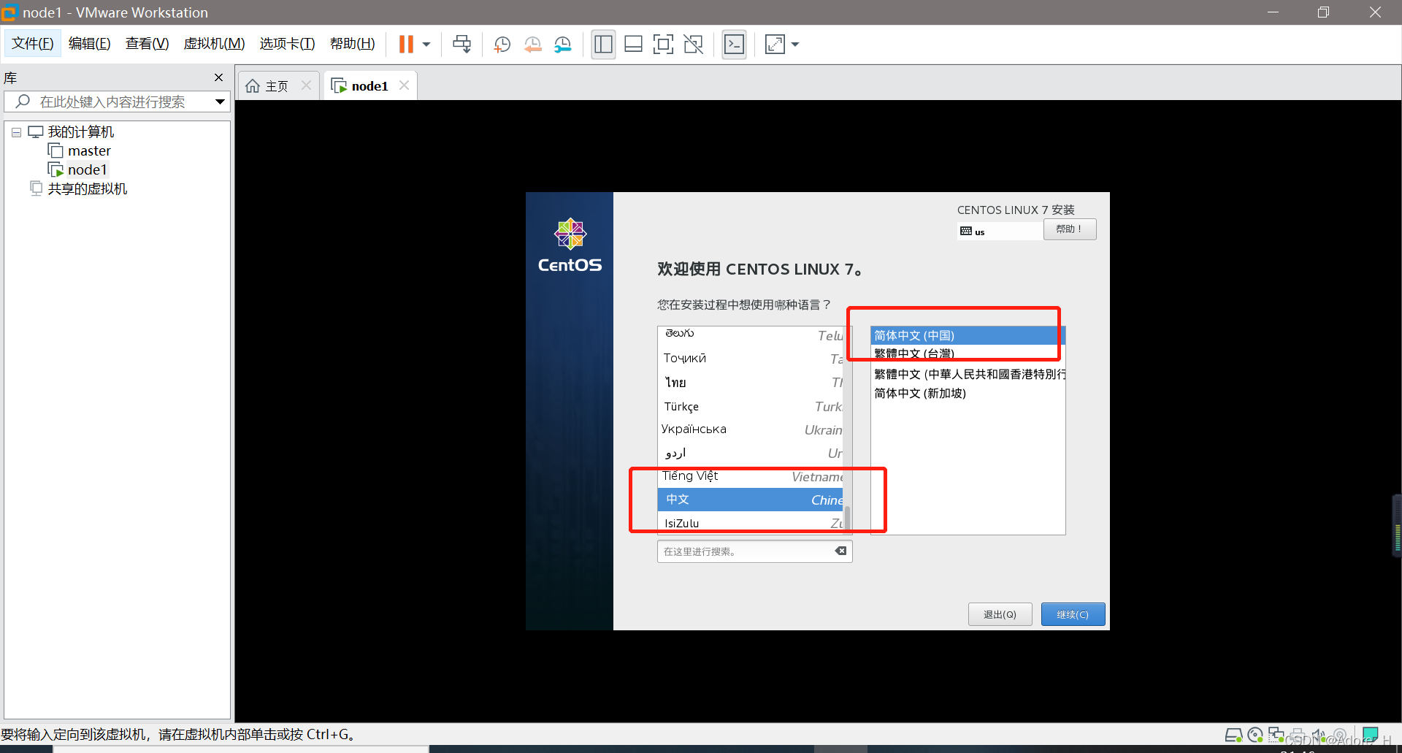Open the 帮助(H) menu
1402x753 pixels.
pyautogui.click(x=352, y=44)
